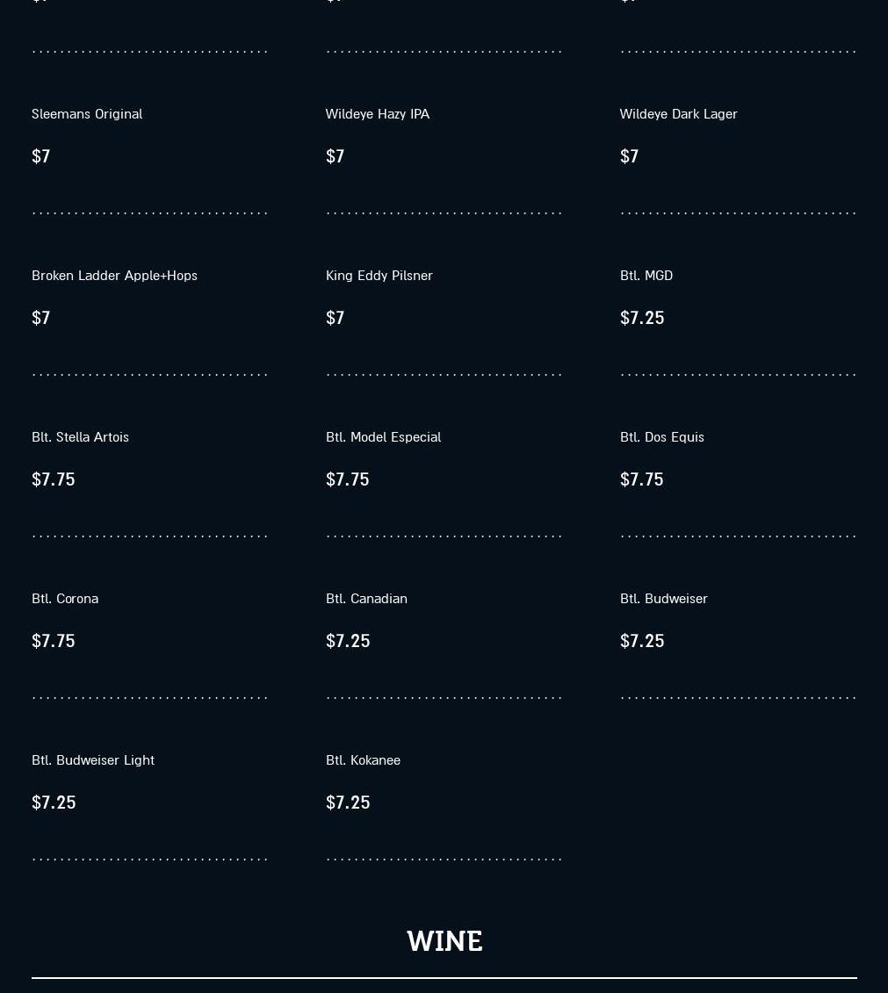Select the $7.75 price below Btl. Dos Equis
Image resolution: width=888 pixels, height=993 pixels.
point(642,479)
